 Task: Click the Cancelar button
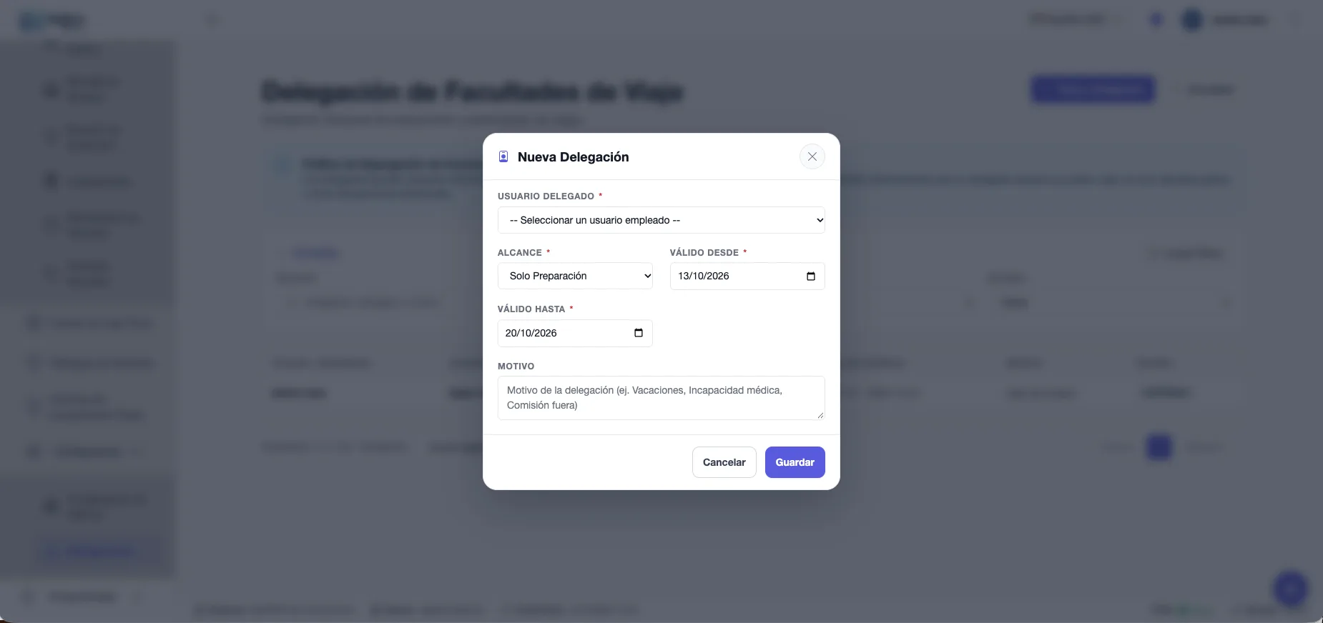coord(724,462)
